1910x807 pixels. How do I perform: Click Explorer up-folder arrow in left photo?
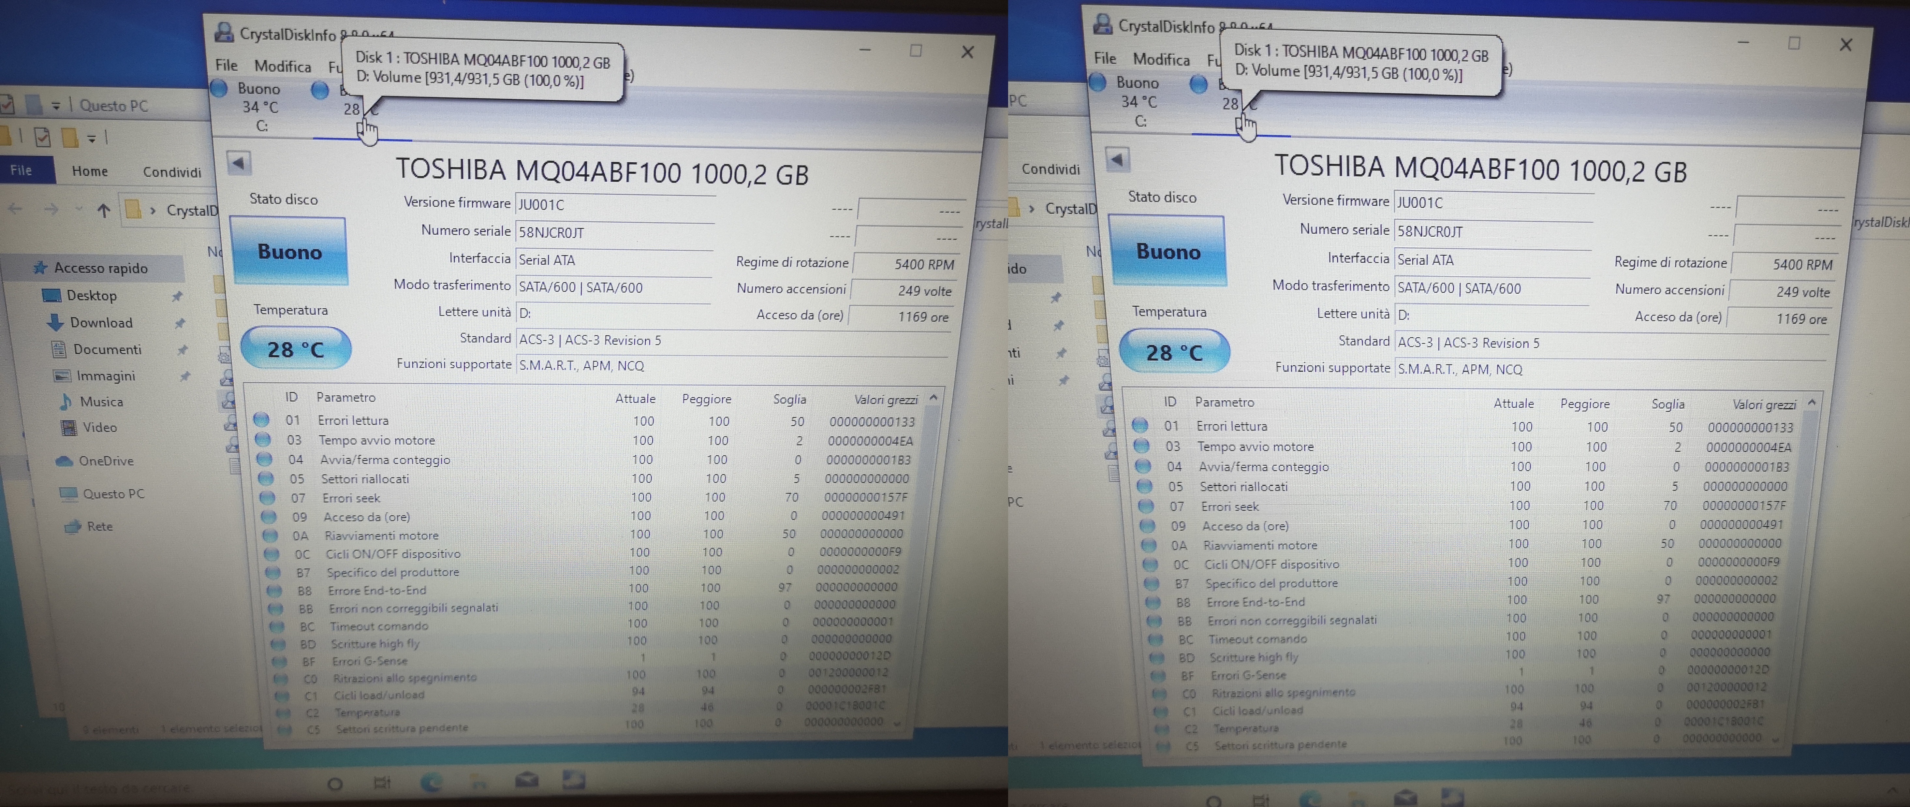pyautogui.click(x=103, y=211)
